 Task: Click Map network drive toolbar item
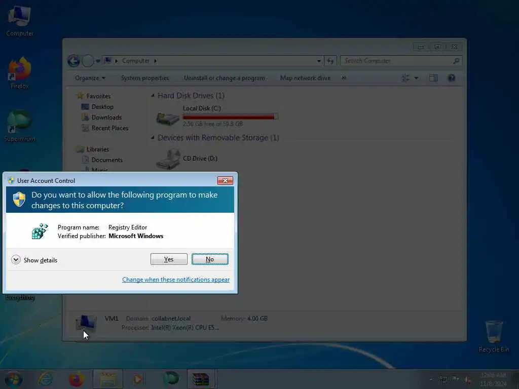pyautogui.click(x=305, y=78)
